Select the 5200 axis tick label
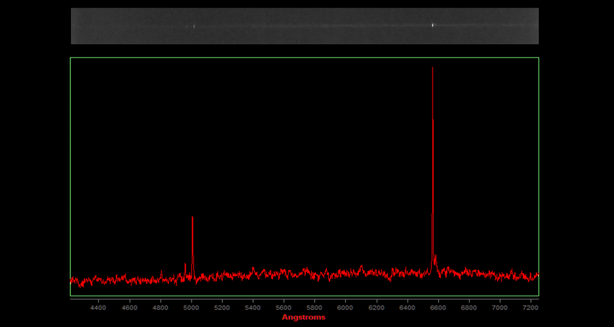 [x=222, y=307]
